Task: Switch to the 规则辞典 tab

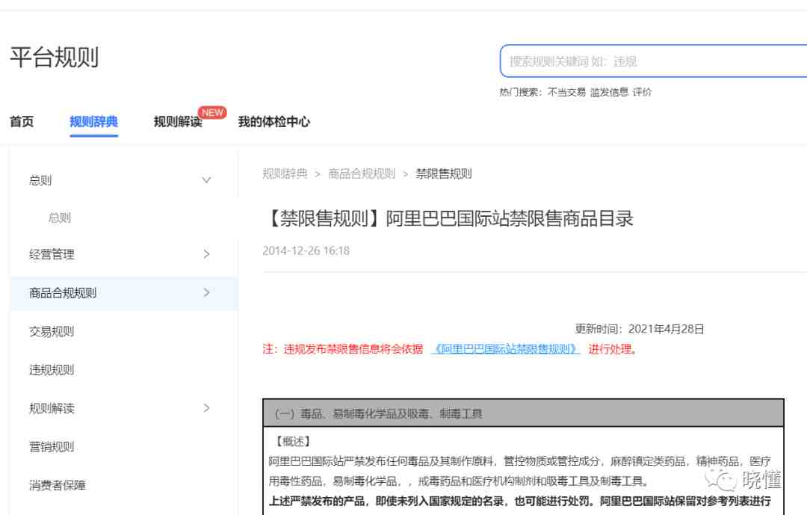Action: tap(93, 122)
